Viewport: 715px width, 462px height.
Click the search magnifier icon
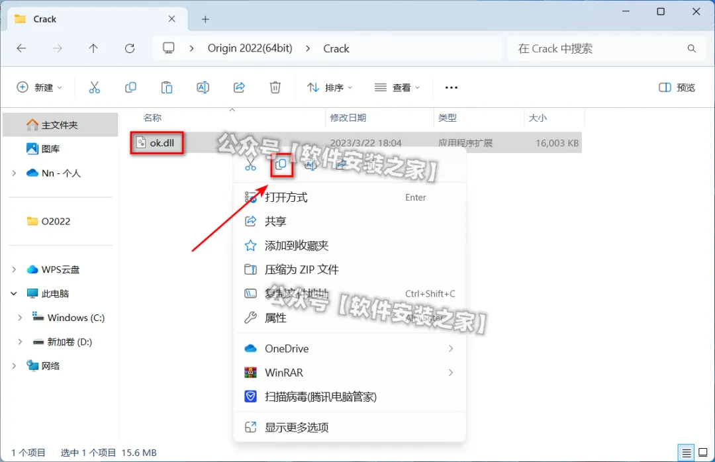[692, 48]
